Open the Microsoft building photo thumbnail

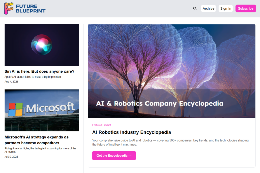tap(42, 110)
